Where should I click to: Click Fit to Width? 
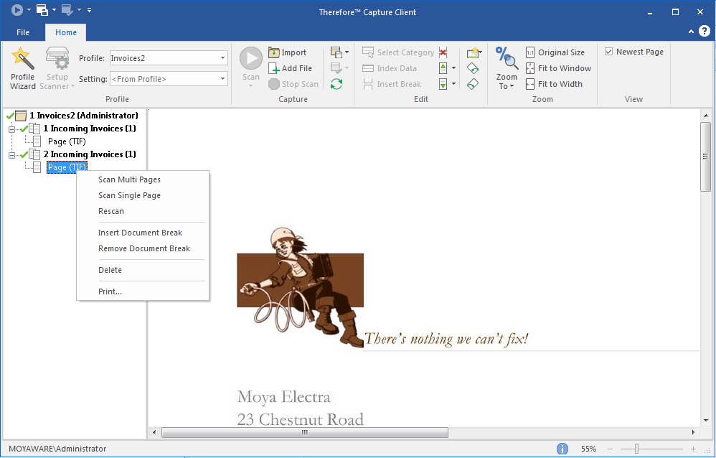[x=553, y=84]
